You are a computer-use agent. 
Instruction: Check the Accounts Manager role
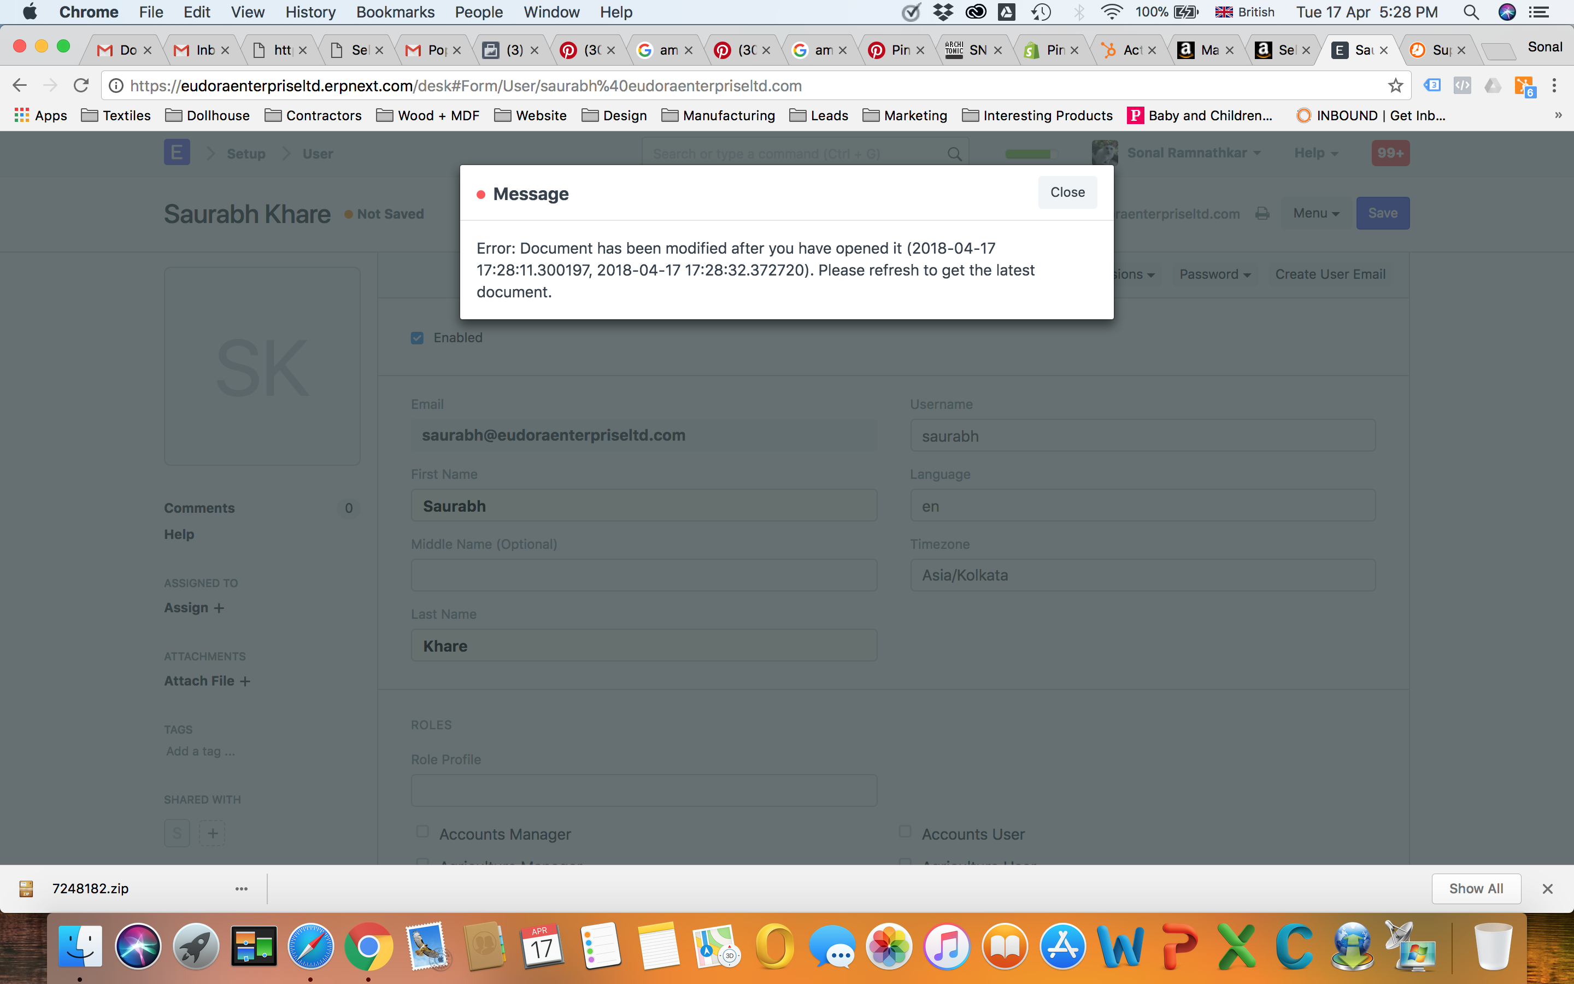tap(422, 831)
